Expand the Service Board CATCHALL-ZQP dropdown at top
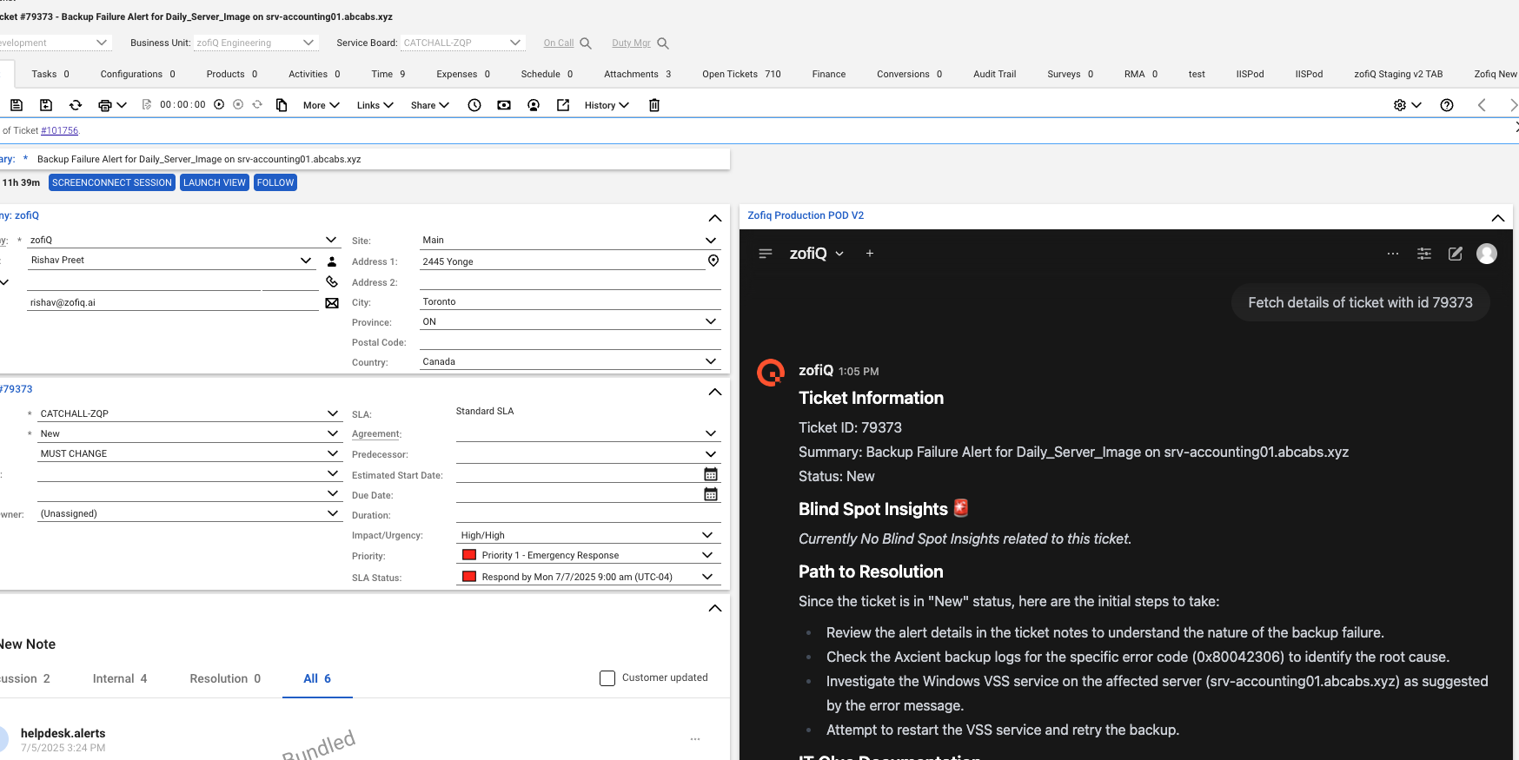This screenshot has height=760, width=1519. click(x=515, y=43)
